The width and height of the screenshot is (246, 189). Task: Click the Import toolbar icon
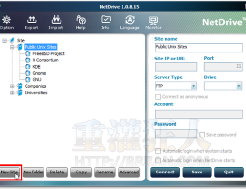tap(56, 19)
